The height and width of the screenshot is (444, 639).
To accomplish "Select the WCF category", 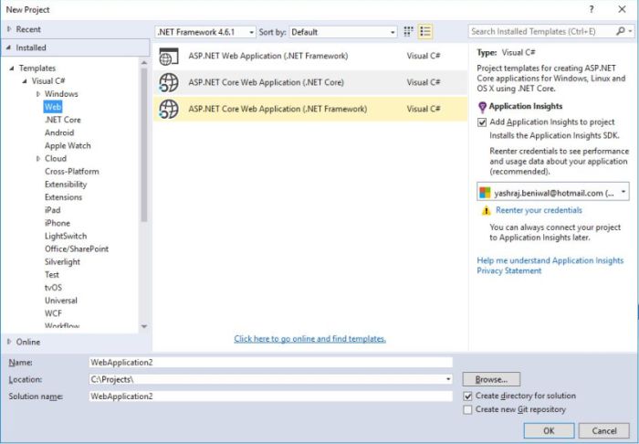I will [x=53, y=313].
